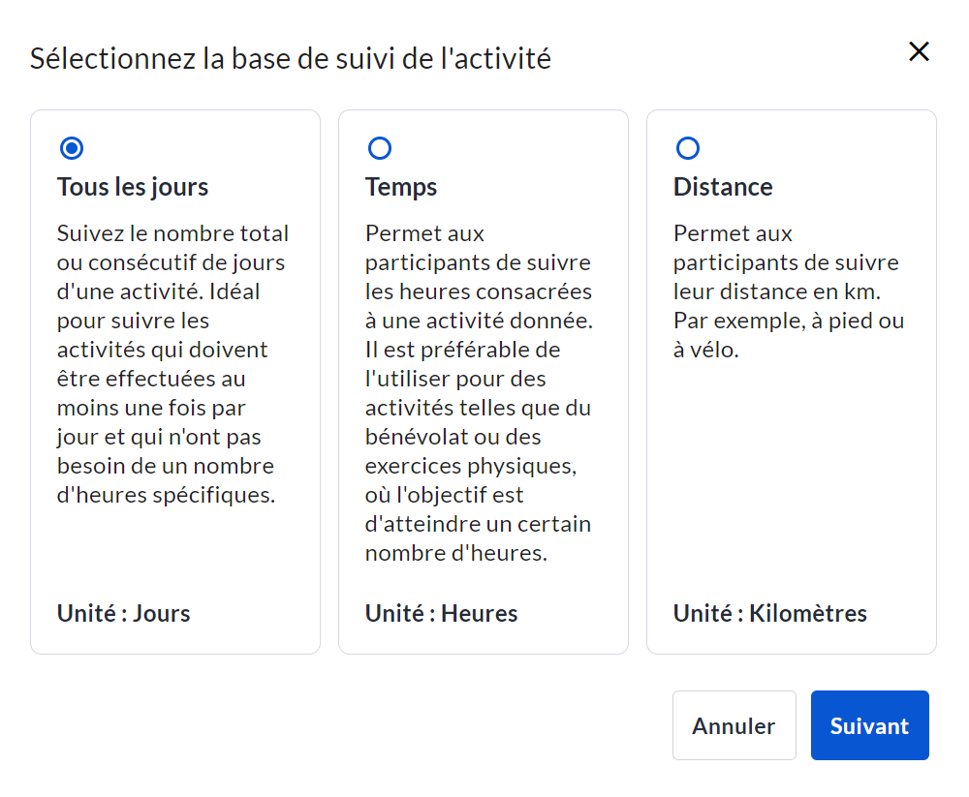Click the "Unité : Jours" label
969x797 pixels.
(x=124, y=613)
